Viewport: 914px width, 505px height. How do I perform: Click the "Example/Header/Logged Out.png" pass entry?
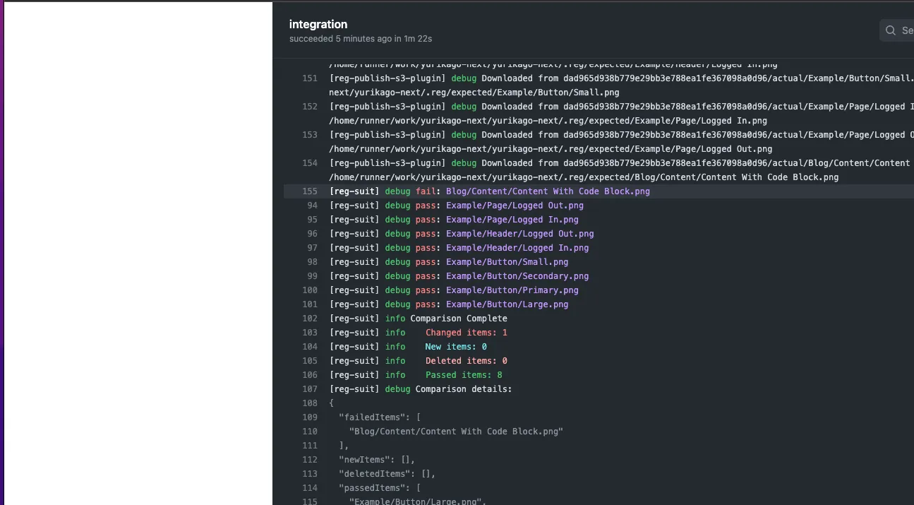(x=519, y=234)
